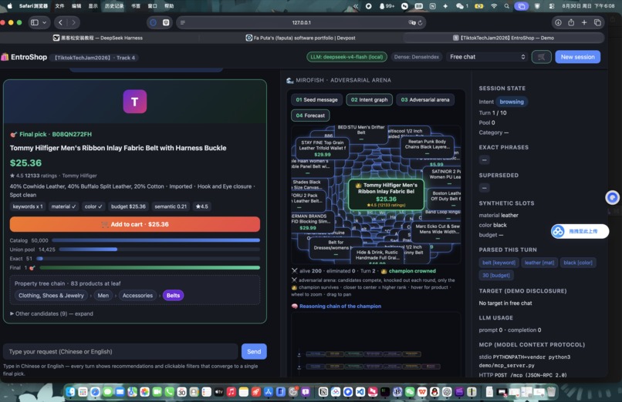Image resolution: width=622 pixels, height=402 pixels.
Task: Click the budget $25.36 tag
Action: tap(128, 206)
